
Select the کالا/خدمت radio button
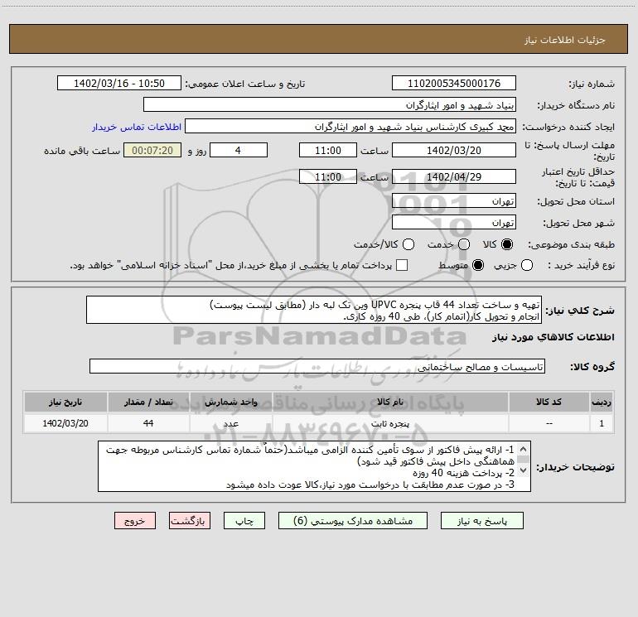coord(408,244)
